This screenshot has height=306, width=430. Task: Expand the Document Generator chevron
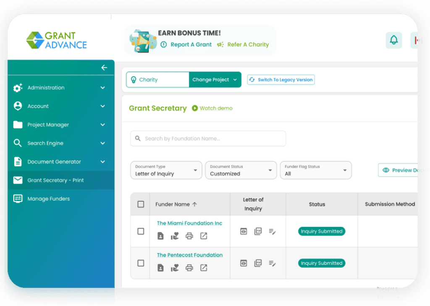click(x=102, y=162)
